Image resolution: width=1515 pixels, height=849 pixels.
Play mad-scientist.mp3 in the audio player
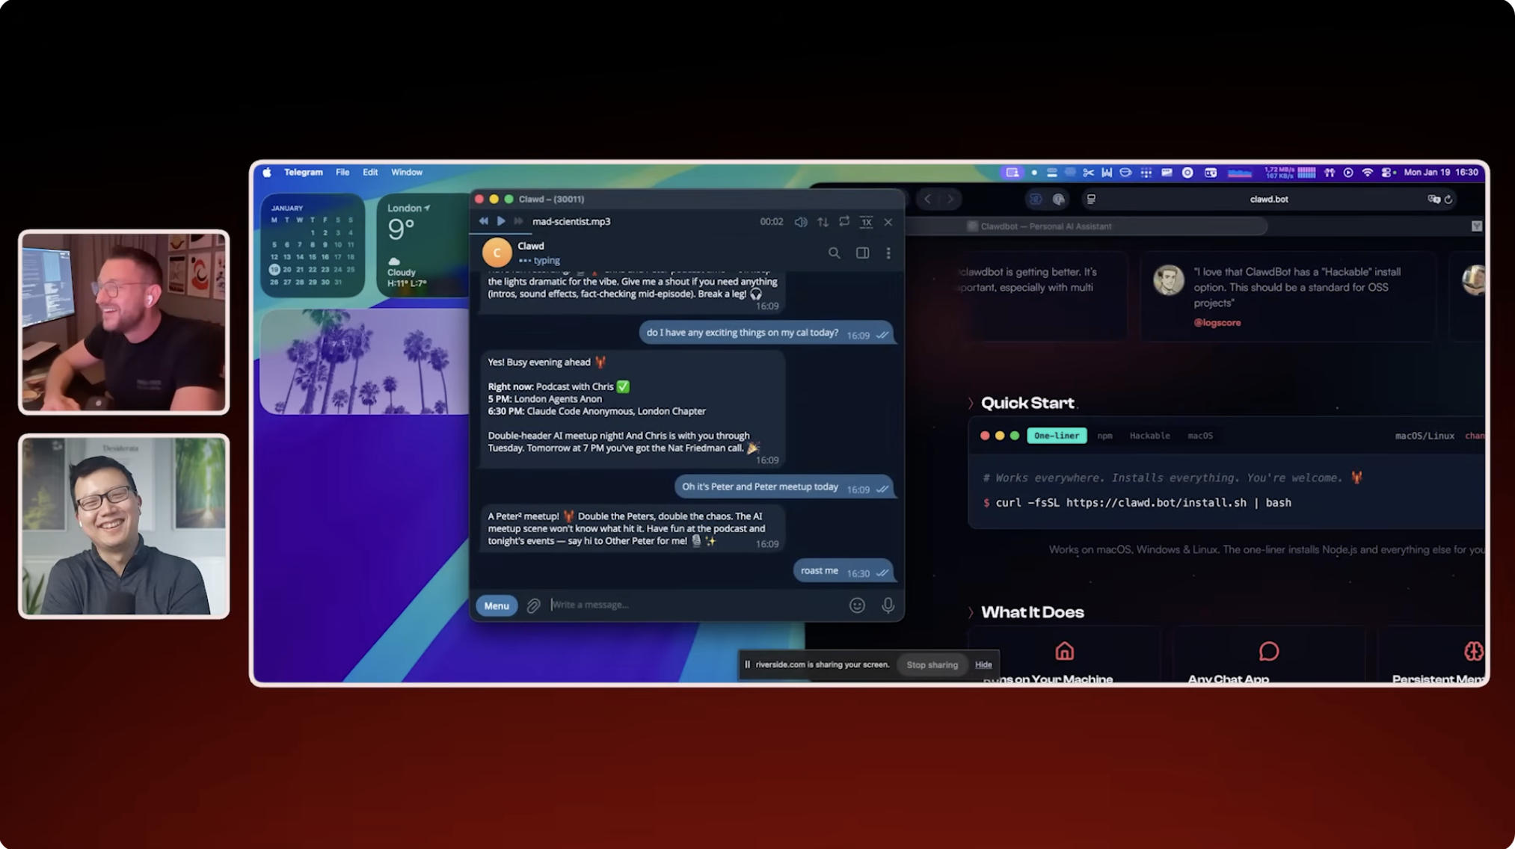501,221
